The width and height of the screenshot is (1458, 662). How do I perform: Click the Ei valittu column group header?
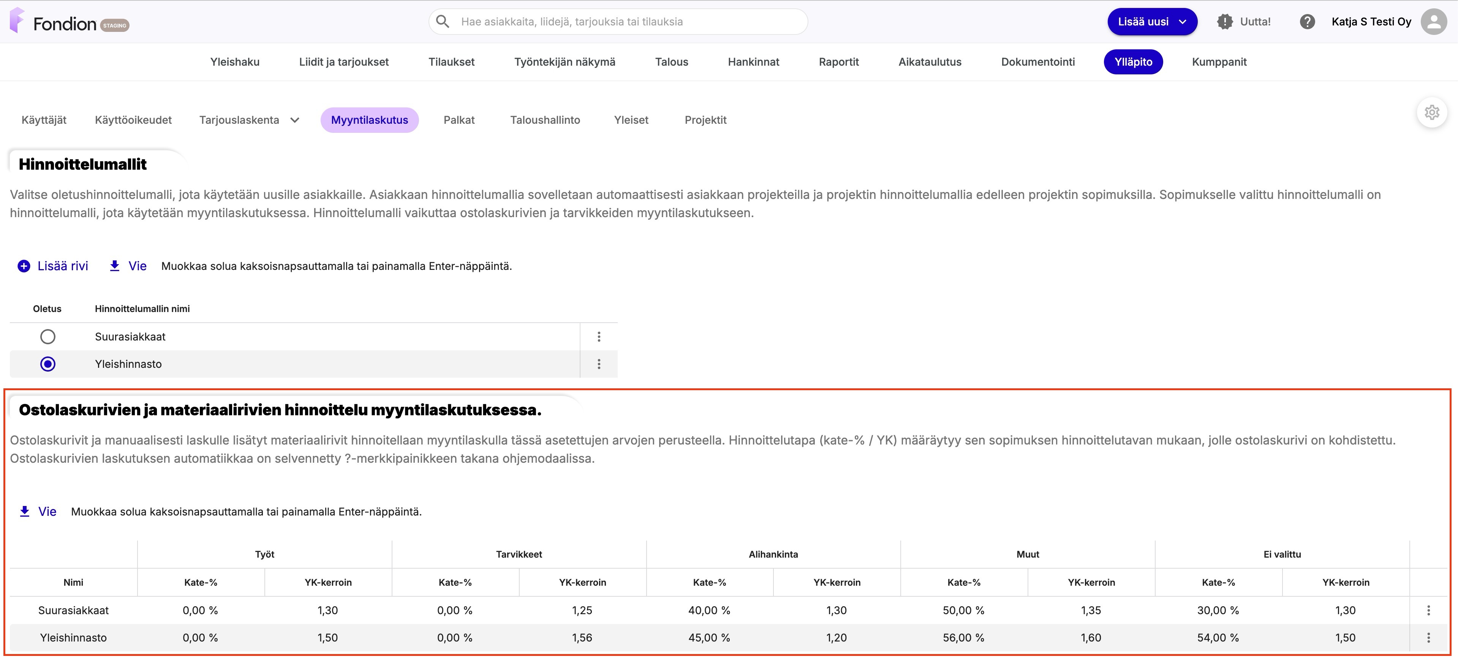pyautogui.click(x=1282, y=554)
